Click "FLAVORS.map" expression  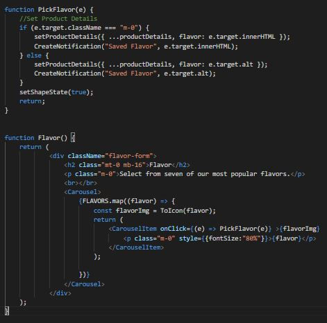point(103,201)
